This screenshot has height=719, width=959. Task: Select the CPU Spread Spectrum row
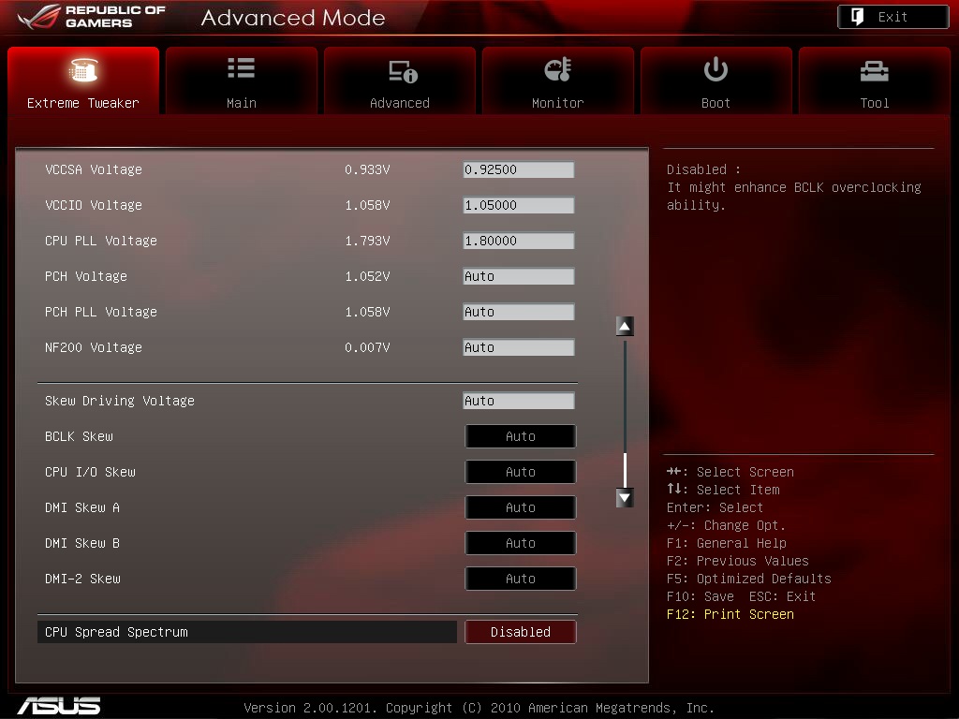pos(247,632)
